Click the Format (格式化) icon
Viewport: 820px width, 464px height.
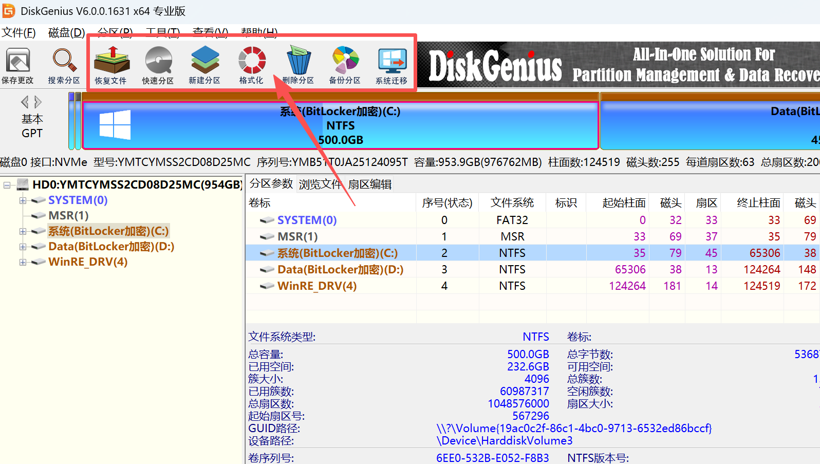coord(251,66)
